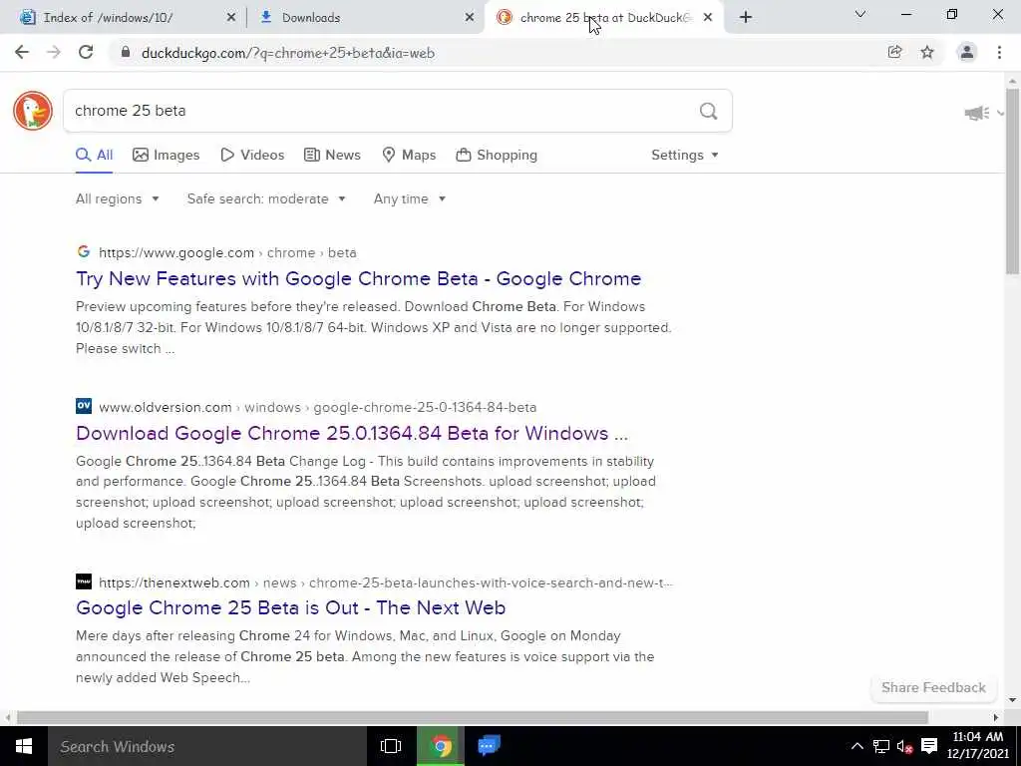Viewport: 1021px width, 766px height.
Task: Open Safe search: moderate dropdown
Action: pos(266,198)
